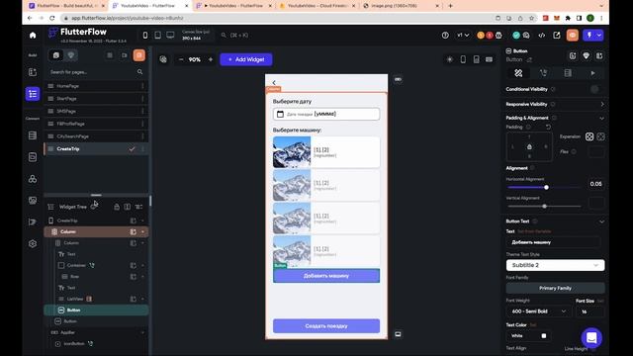Screen dimensions: 633x356
Task: Switch to the Actions tab icon
Action: point(543,73)
